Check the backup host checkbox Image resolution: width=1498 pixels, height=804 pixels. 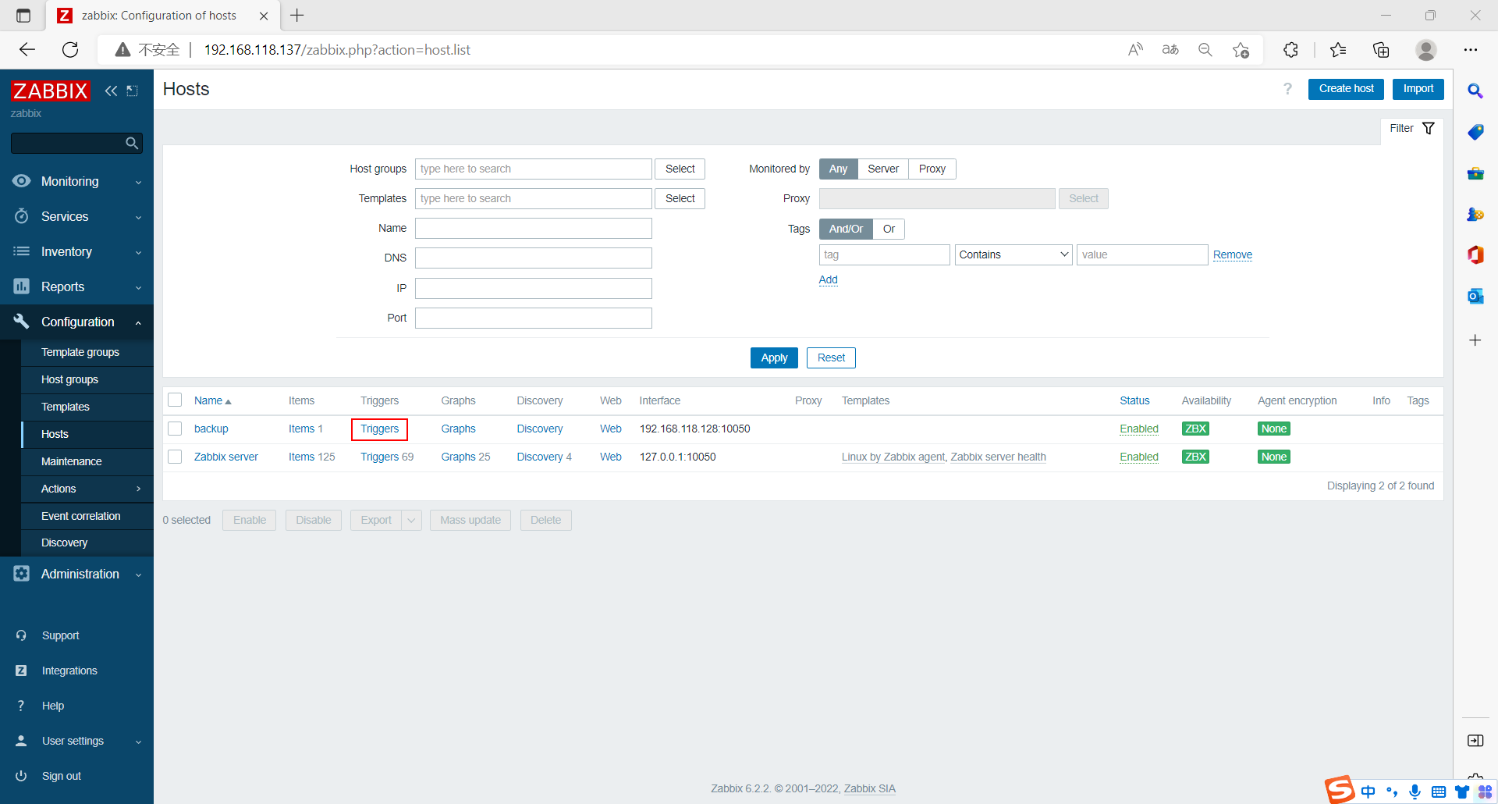[x=175, y=429]
